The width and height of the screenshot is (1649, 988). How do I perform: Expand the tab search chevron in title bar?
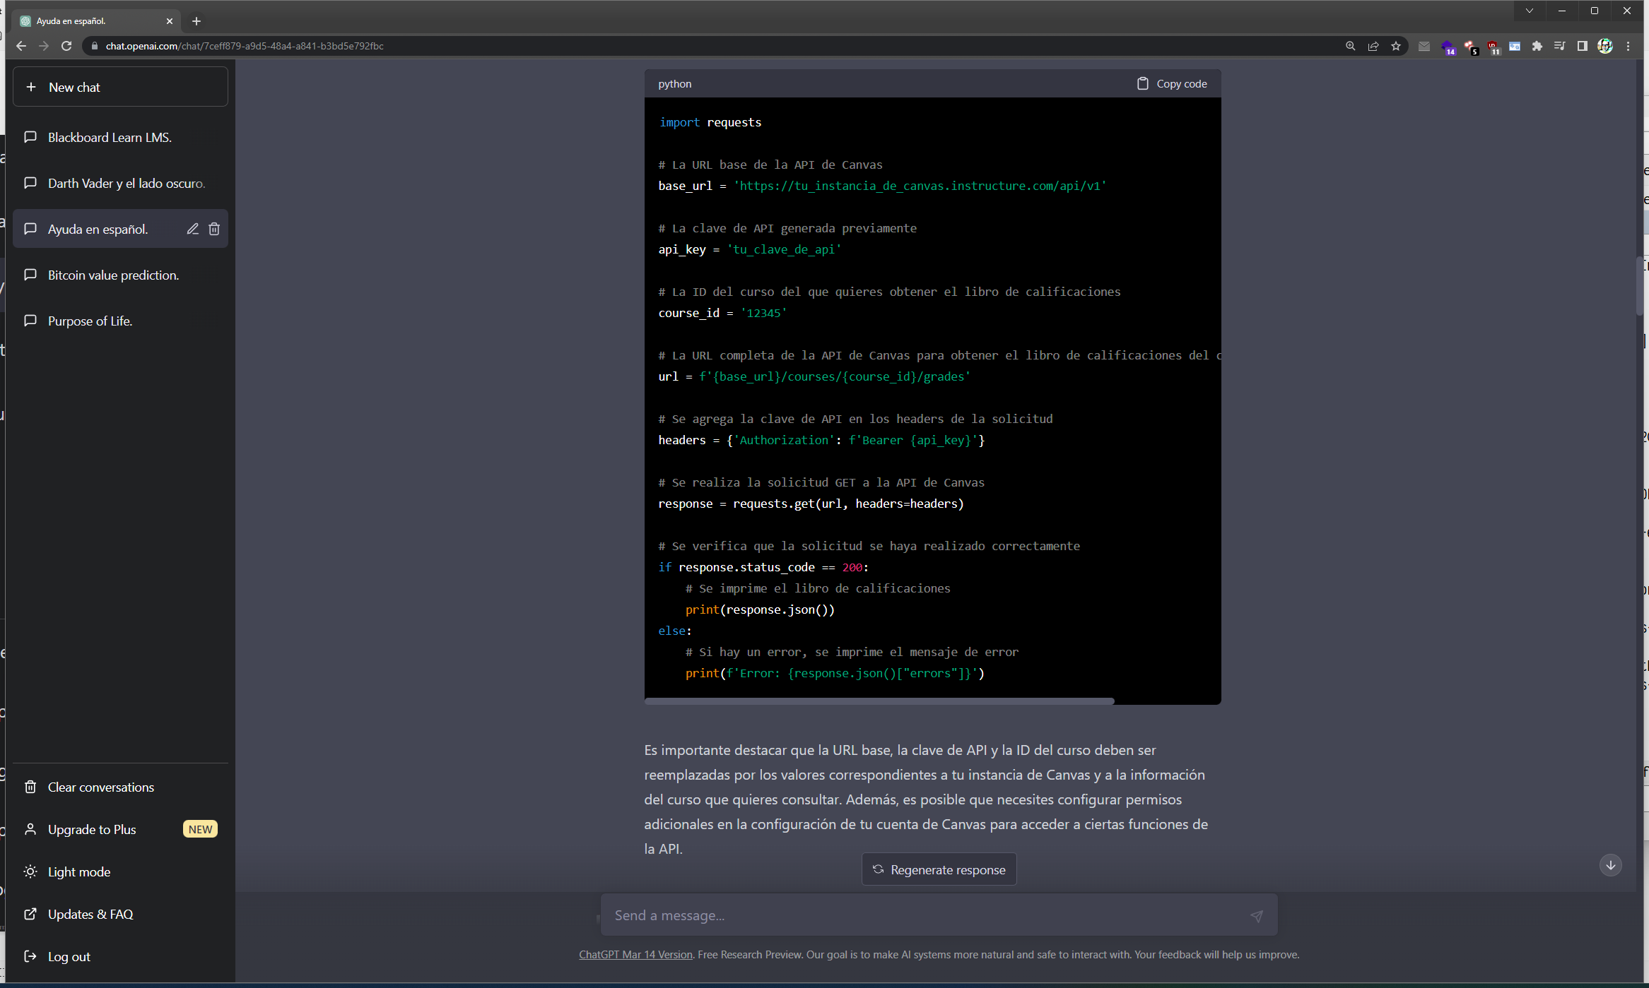pos(1529,11)
